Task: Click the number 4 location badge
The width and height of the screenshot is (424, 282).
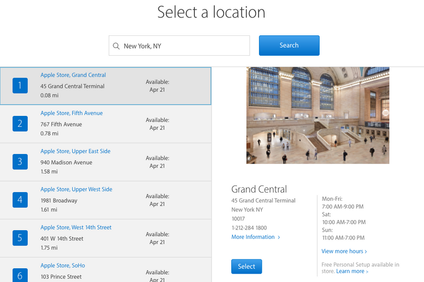Action: [20, 200]
